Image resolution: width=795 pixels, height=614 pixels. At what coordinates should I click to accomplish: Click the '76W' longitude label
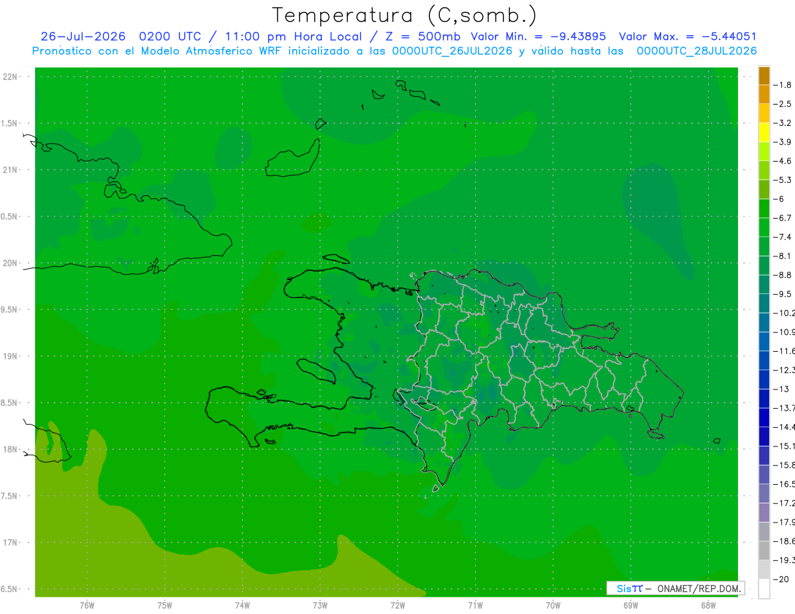click(87, 605)
